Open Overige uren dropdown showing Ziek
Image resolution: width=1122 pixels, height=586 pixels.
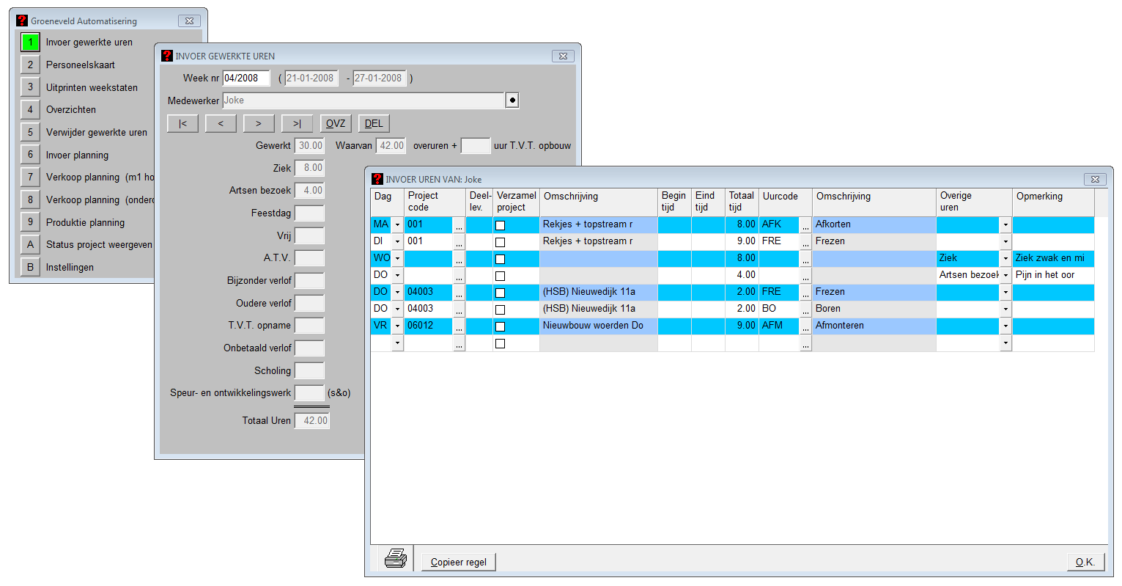click(x=1005, y=258)
